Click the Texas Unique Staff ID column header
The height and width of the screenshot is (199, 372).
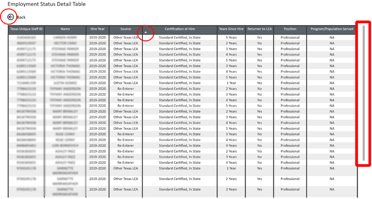click(26, 29)
